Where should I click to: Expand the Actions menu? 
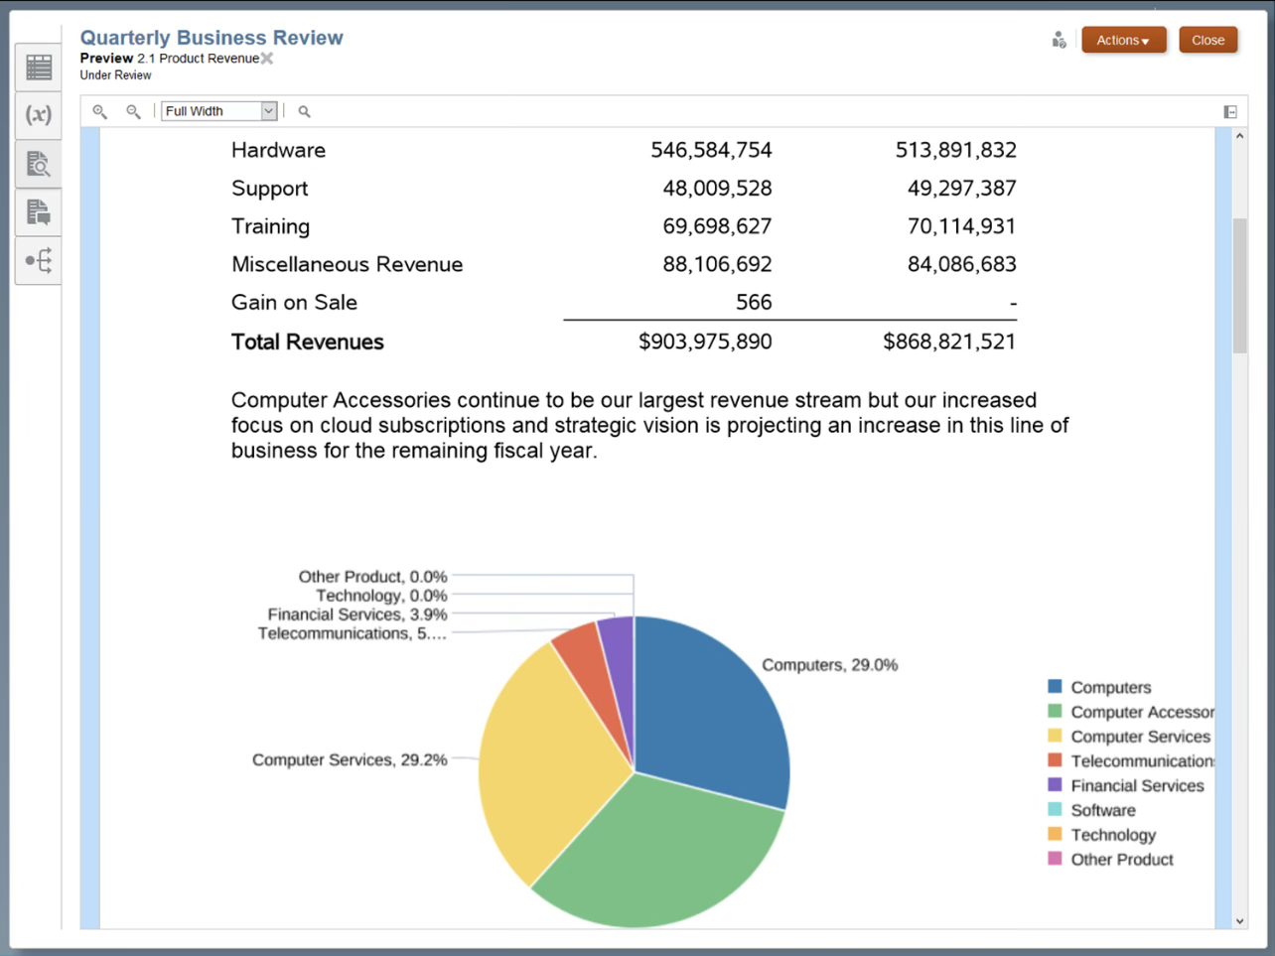1123,41
